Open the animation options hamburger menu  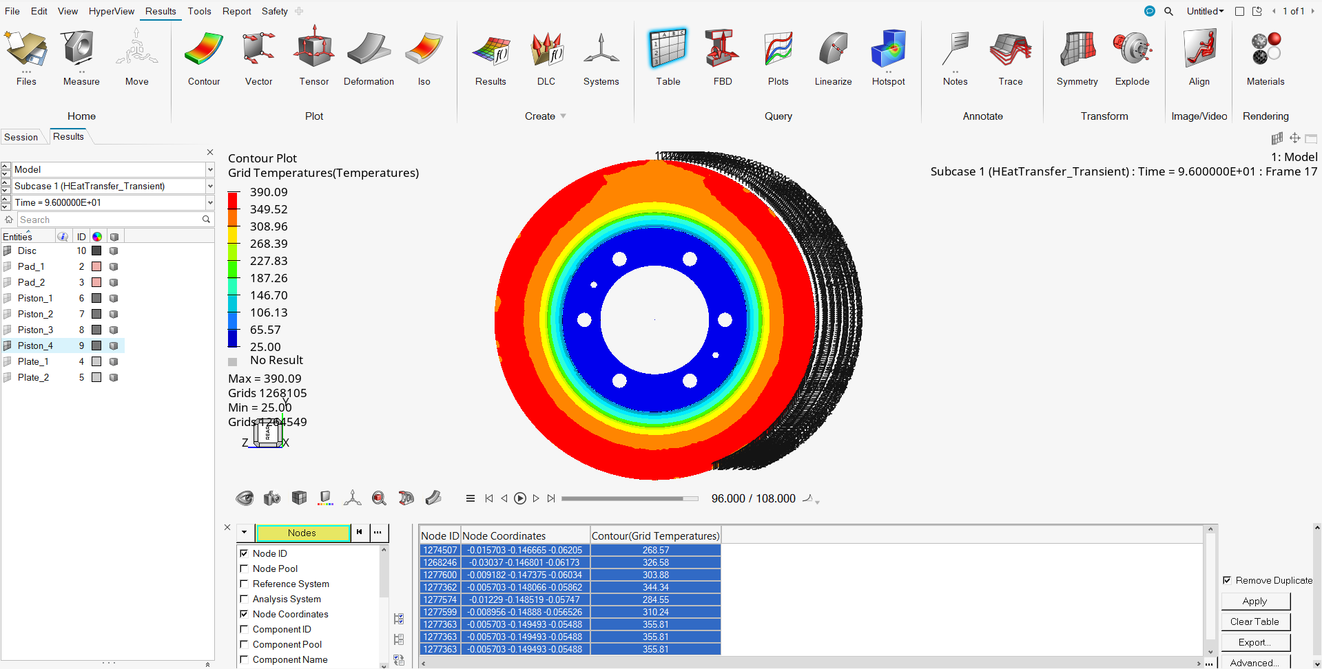pyautogui.click(x=471, y=498)
